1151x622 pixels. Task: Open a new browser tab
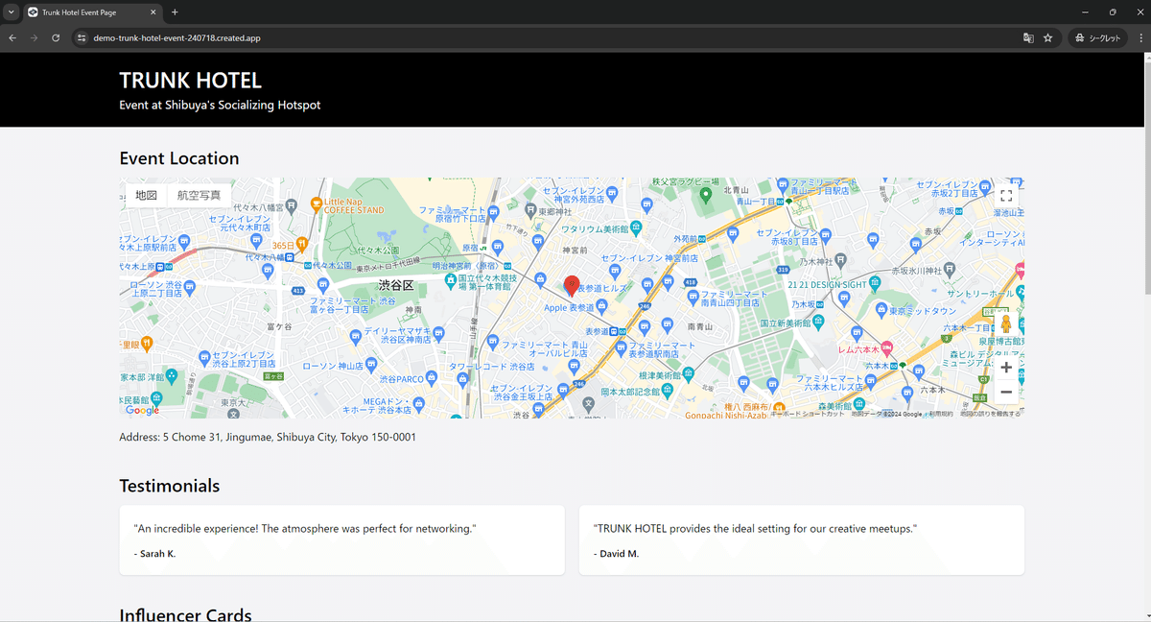tap(175, 12)
